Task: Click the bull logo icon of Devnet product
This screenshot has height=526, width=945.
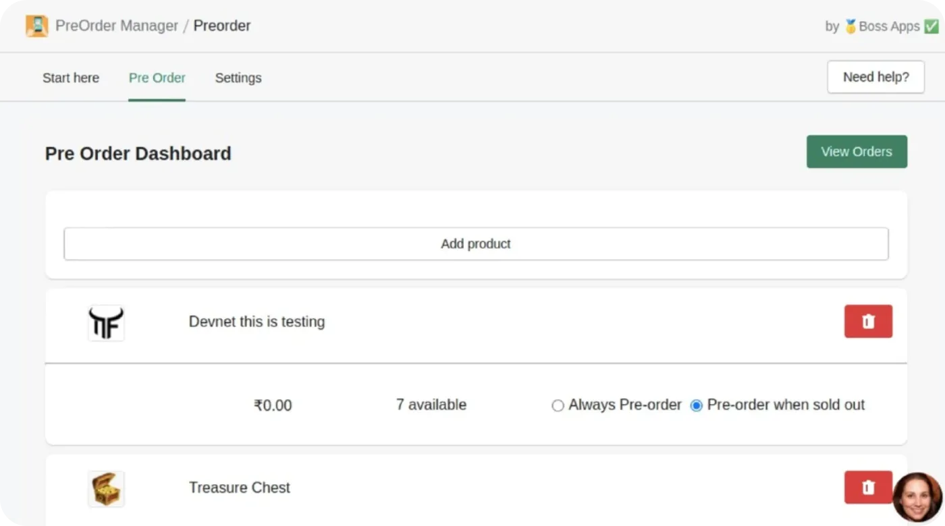Action: pos(105,323)
